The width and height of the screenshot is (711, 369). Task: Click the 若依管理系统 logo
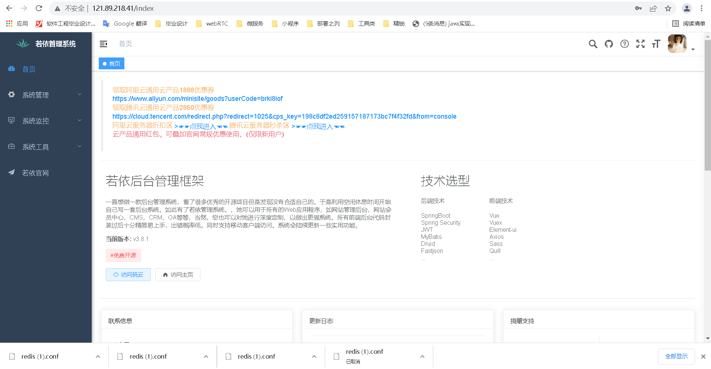pyautogui.click(x=46, y=44)
